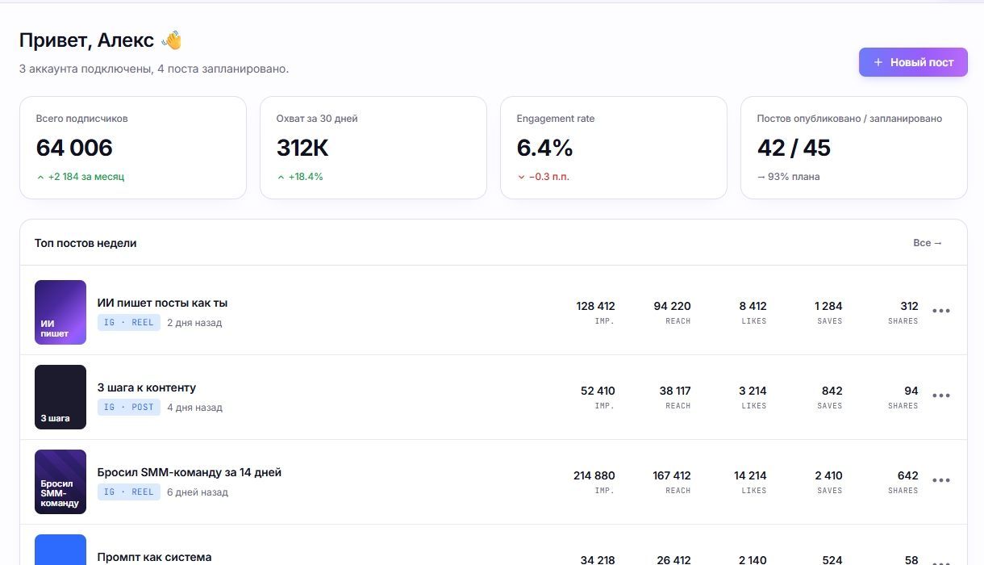The image size is (984, 565).
Task: Click impressions value '52 410'
Action: tap(598, 391)
